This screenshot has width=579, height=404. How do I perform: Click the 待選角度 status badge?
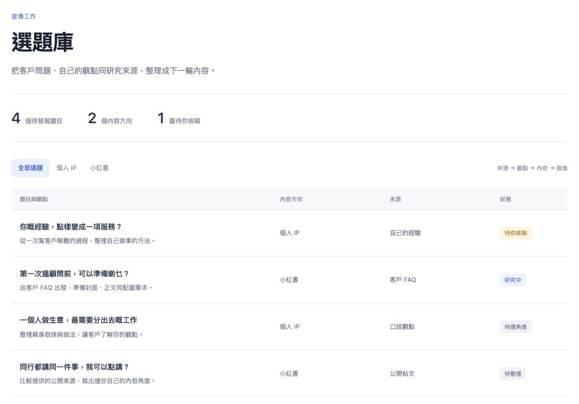516,327
